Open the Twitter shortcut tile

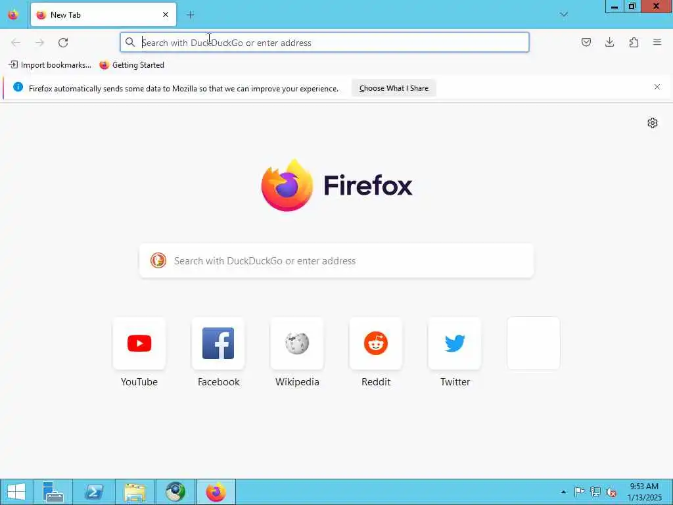(x=455, y=343)
